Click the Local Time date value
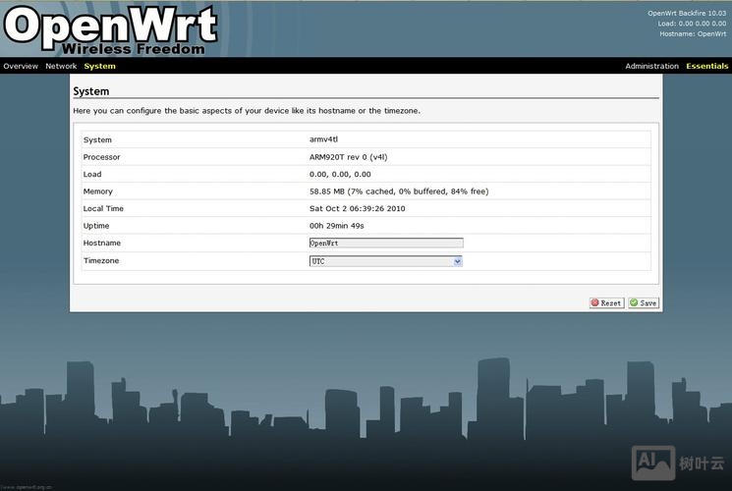732x491 pixels. tap(357, 208)
